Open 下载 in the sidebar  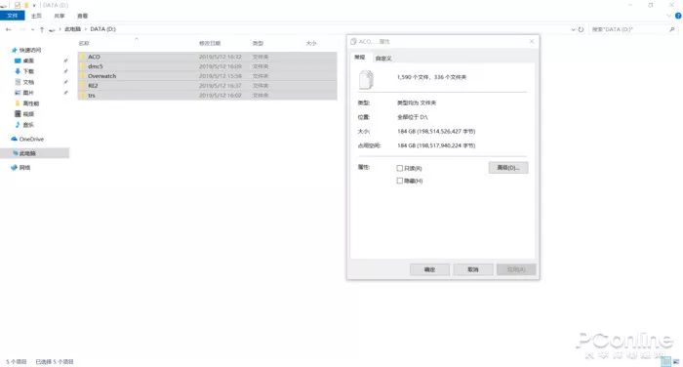pos(28,71)
